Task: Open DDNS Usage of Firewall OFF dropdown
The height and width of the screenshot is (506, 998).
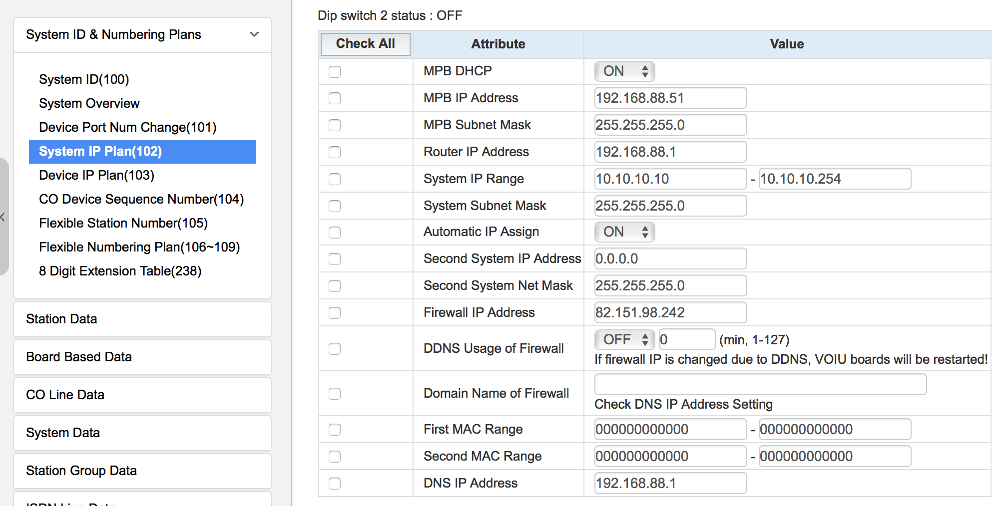Action: click(x=624, y=340)
